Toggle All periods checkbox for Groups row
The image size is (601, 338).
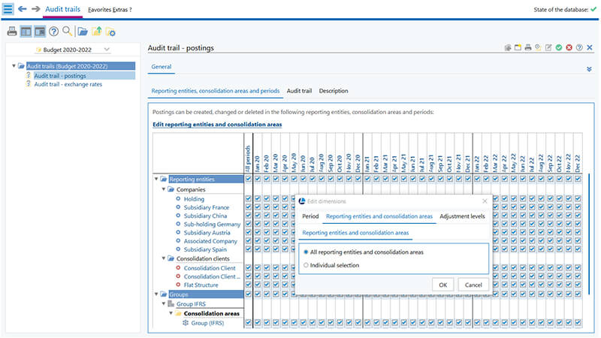pyautogui.click(x=249, y=294)
